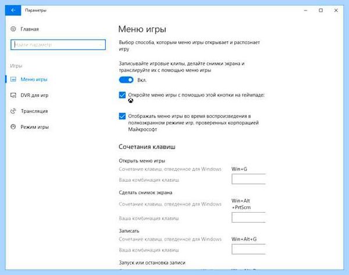Go back with the blue arrow button
This screenshot has width=349, height=275.
click(x=13, y=10)
